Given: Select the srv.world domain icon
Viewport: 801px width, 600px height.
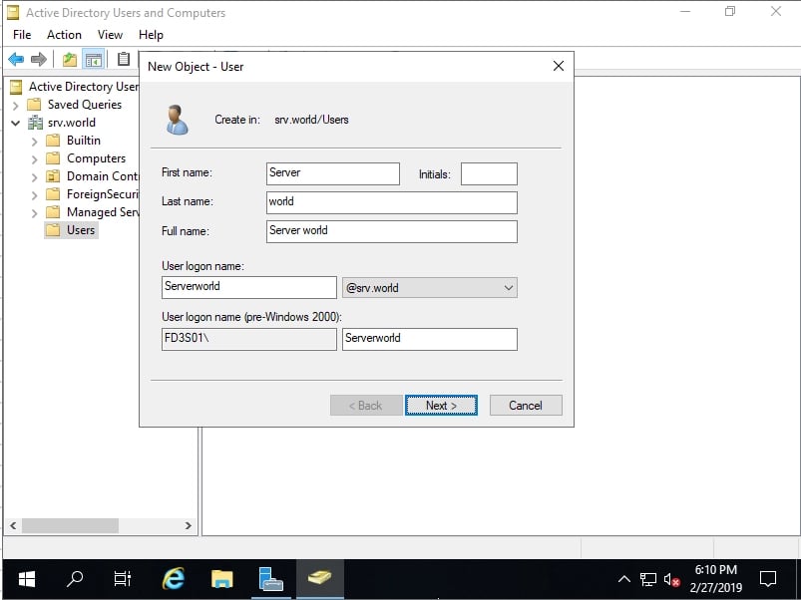Looking at the screenshot, I should pyautogui.click(x=35, y=123).
